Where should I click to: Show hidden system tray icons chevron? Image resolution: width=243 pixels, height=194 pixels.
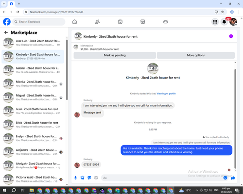tap(197, 190)
